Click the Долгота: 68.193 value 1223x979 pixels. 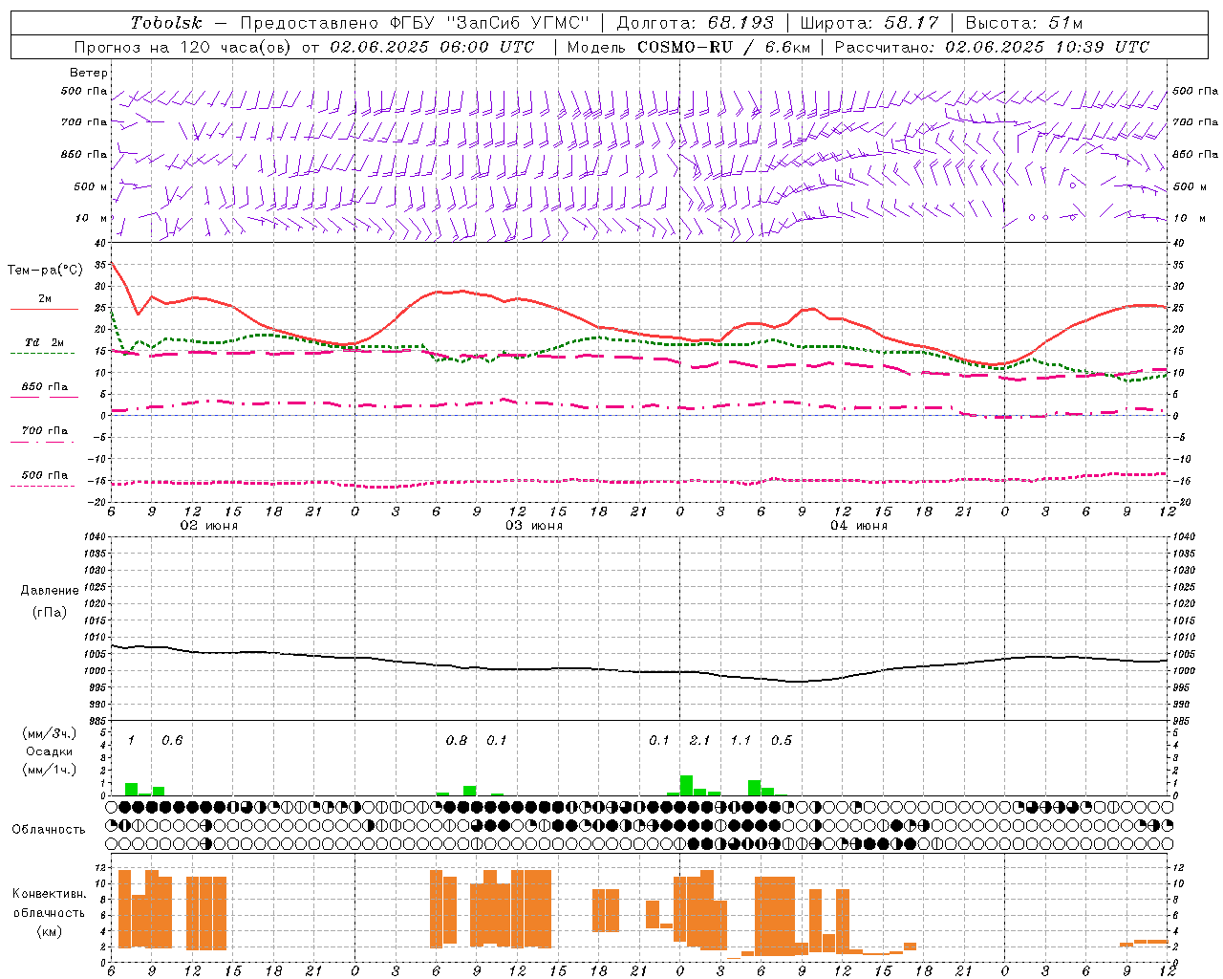pos(697,23)
